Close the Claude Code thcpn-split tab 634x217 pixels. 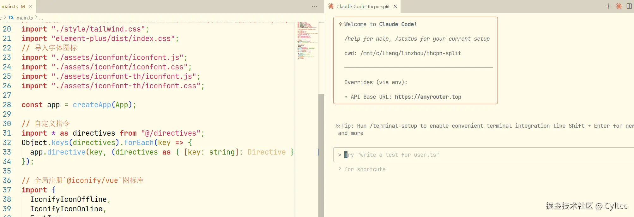395,6
